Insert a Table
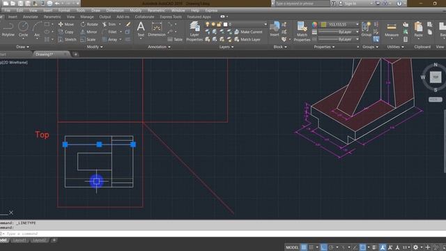This screenshot has width=446, height=251. [x=175, y=40]
